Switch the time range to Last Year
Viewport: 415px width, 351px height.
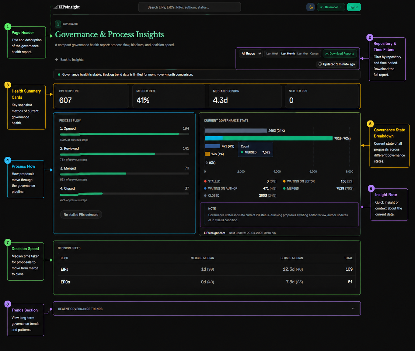pos(302,54)
